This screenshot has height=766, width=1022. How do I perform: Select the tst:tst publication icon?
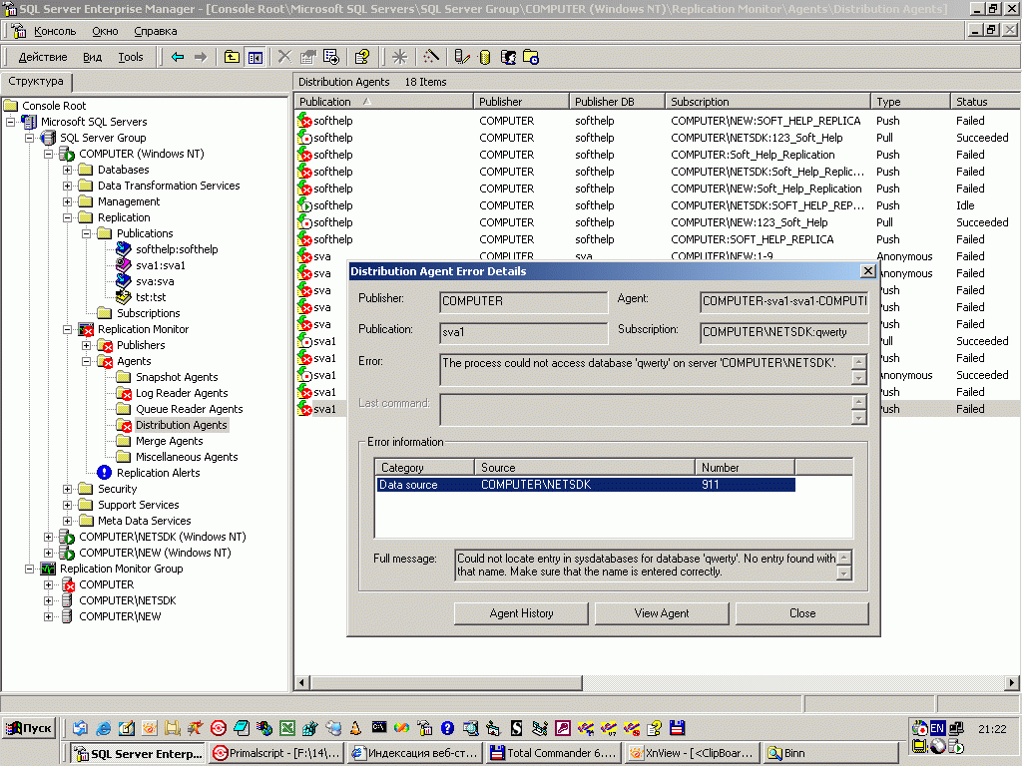[123, 297]
